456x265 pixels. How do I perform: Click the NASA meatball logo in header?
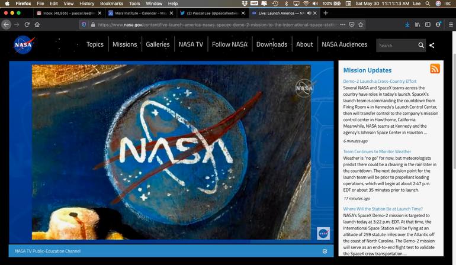pyautogui.click(x=24, y=44)
